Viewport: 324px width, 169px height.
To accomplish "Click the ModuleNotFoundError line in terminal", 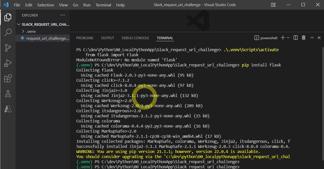I will pos(127,60).
